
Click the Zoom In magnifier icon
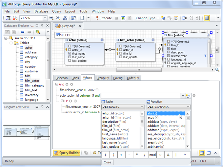(x=51, y=18)
